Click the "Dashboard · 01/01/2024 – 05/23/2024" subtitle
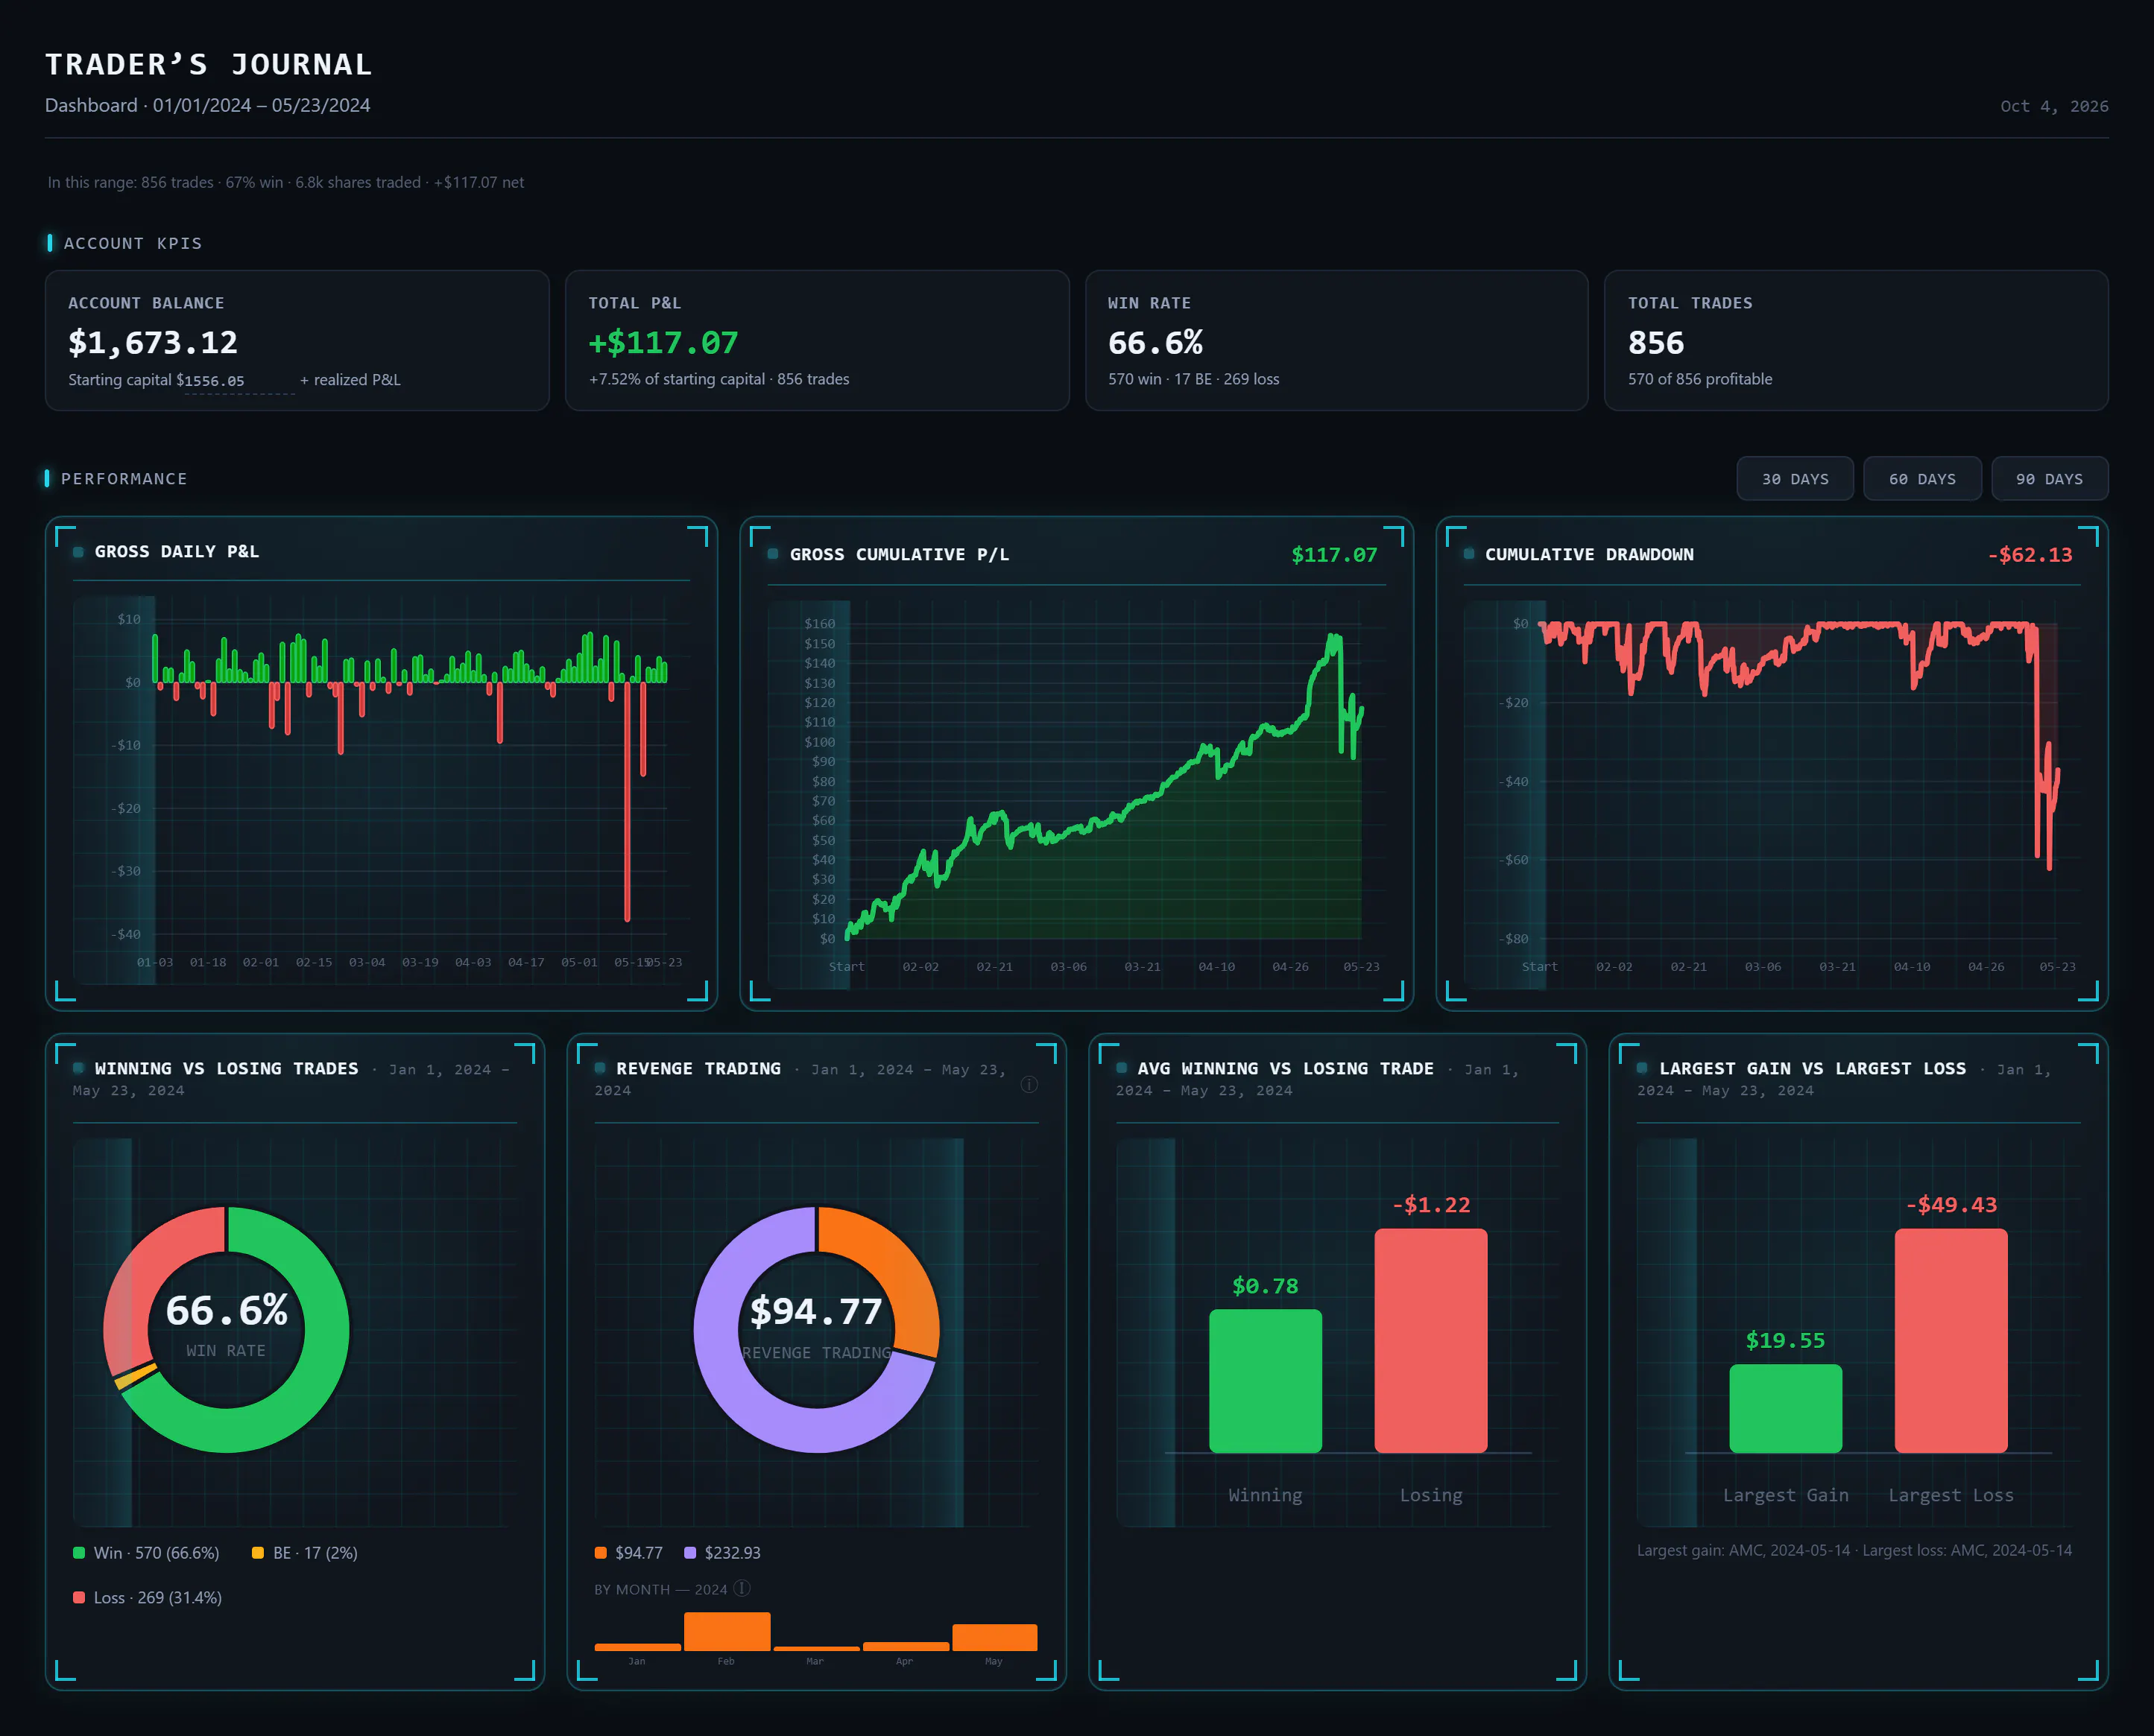Screen dimensions: 2154x1736 [207, 105]
